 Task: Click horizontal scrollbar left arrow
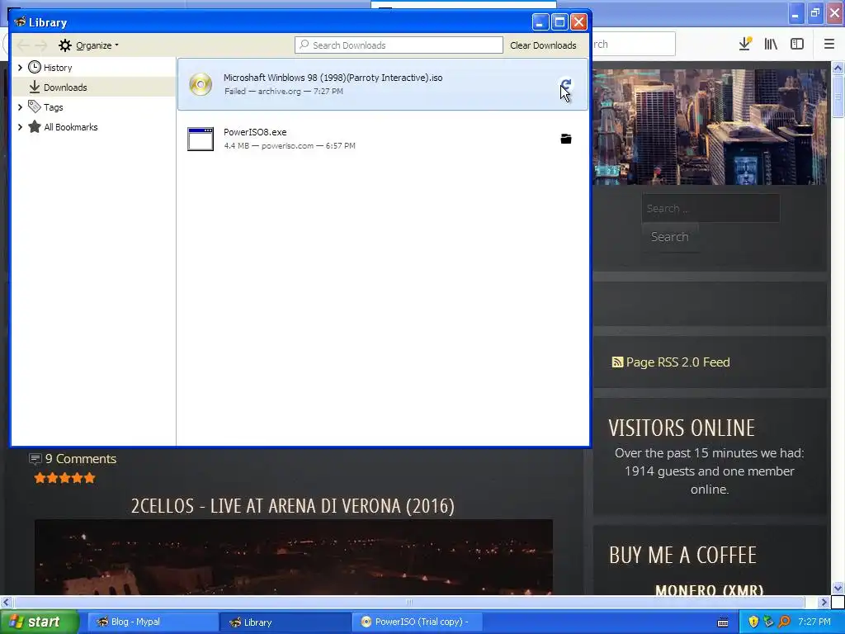6,602
